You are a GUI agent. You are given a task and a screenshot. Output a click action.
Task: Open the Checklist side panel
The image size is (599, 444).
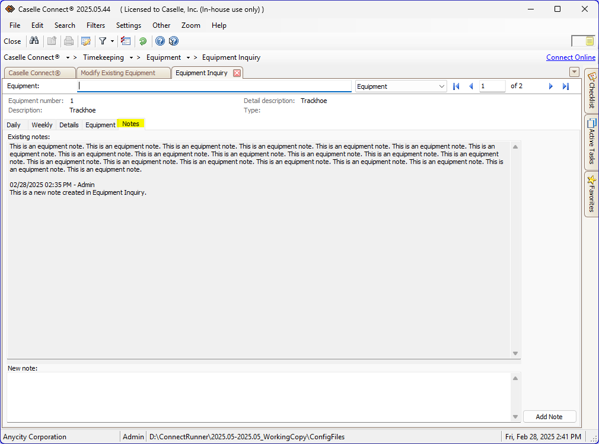coord(591,90)
